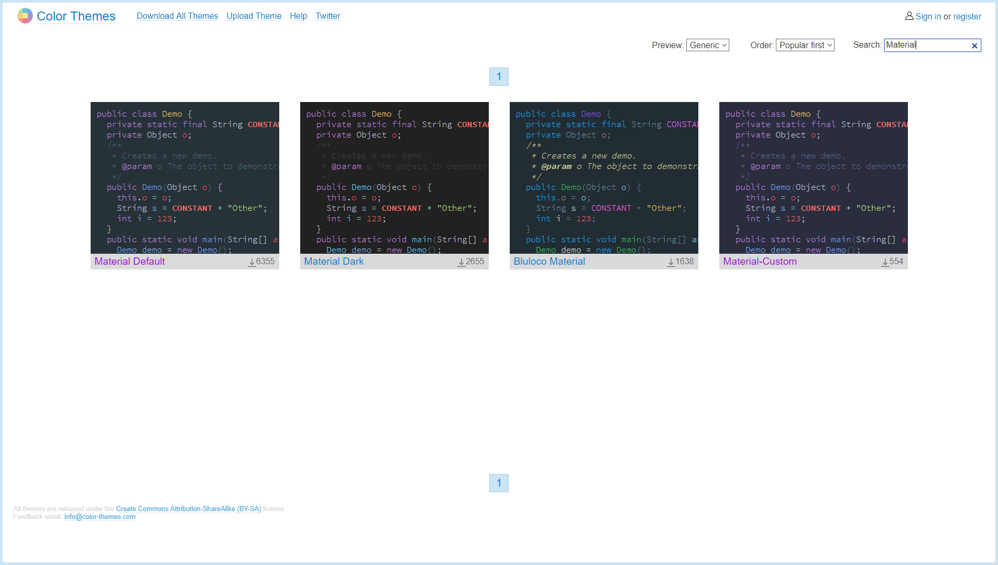Click the Color Themes site title

76,16
